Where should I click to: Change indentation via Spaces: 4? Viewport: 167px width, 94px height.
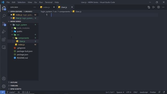[120, 92]
